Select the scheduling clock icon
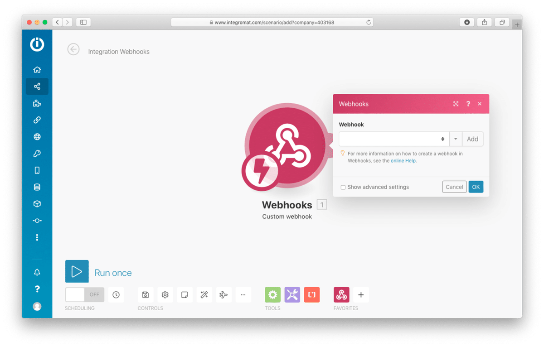Image resolution: width=544 pixels, height=347 pixels. coord(116,294)
